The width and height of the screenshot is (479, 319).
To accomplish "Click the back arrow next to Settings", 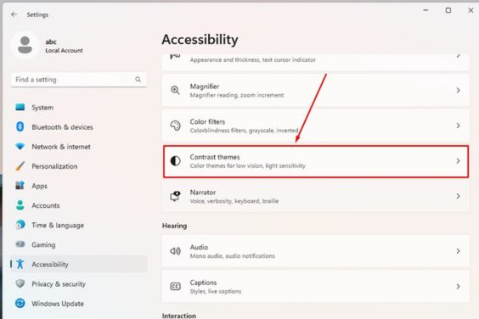I will coord(14,14).
